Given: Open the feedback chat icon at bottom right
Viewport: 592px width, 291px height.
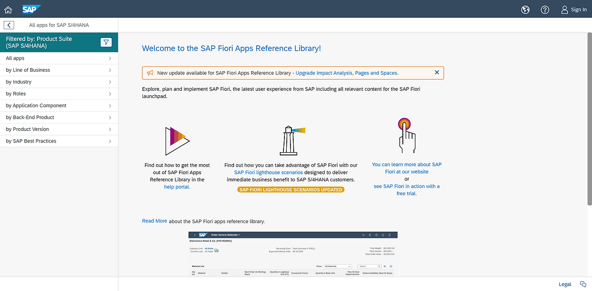Looking at the screenshot, I should 583,284.
